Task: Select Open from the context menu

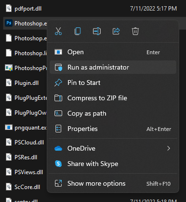Action: click(x=113, y=52)
